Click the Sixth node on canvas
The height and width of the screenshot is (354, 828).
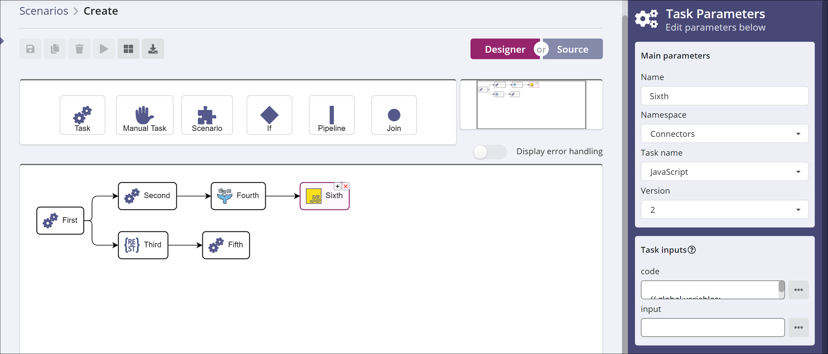coord(325,195)
